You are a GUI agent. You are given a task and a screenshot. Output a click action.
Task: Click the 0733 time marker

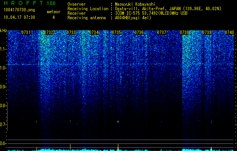click(71, 32)
